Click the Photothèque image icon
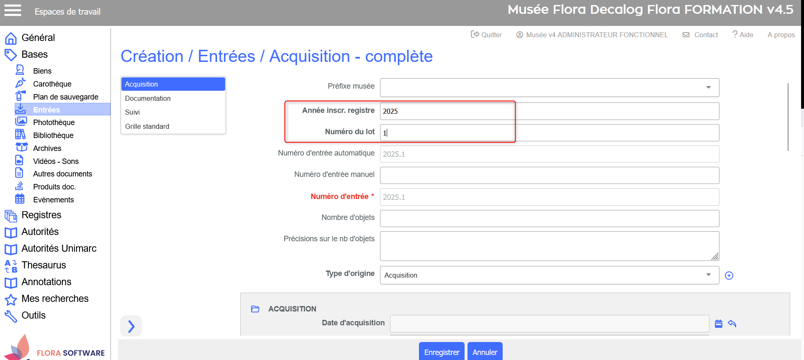 [x=21, y=122]
